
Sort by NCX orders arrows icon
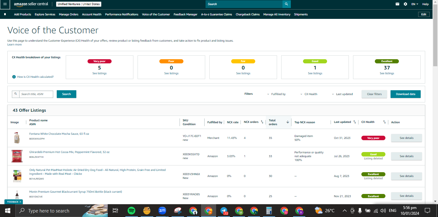pyautogui.click(x=262, y=122)
